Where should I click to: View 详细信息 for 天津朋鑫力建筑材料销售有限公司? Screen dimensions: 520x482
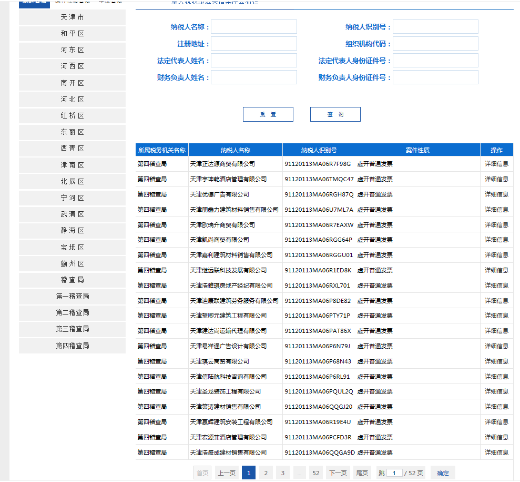[496, 210]
